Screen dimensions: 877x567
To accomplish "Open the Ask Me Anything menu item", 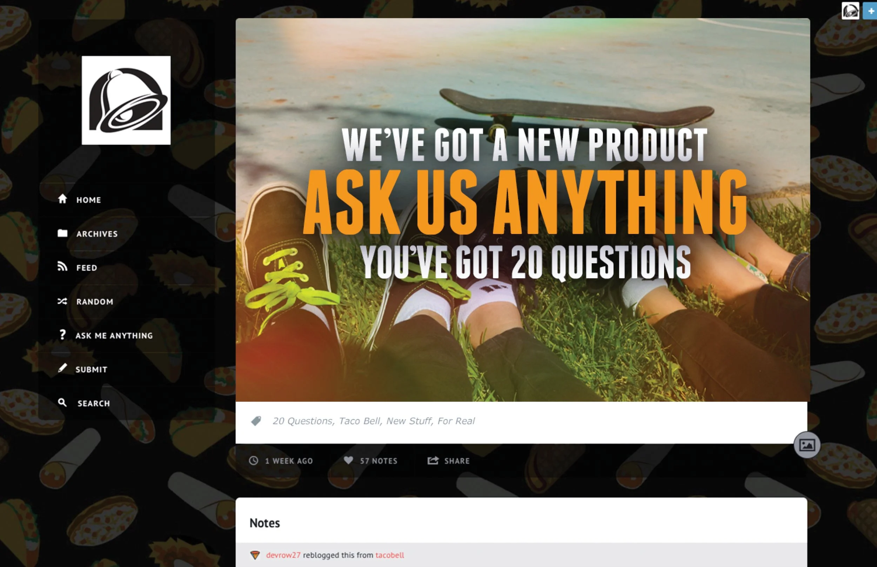I will pyautogui.click(x=114, y=335).
